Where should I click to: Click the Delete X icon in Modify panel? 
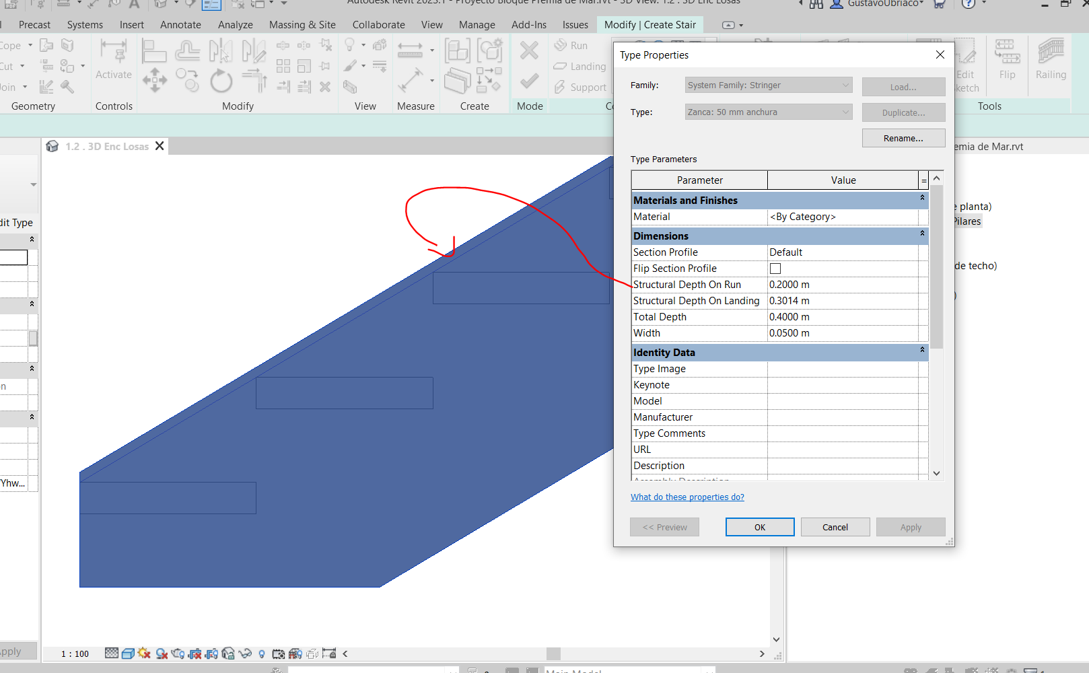coord(325,87)
